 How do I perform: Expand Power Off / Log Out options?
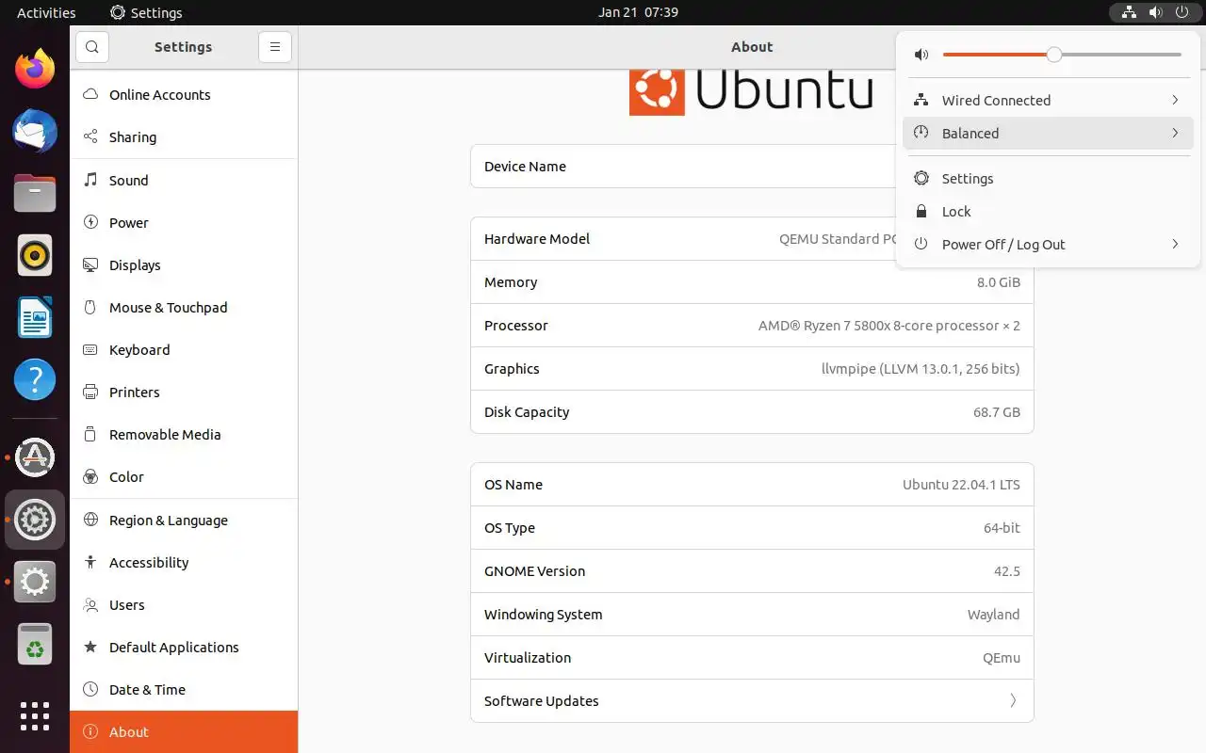tap(1174, 245)
